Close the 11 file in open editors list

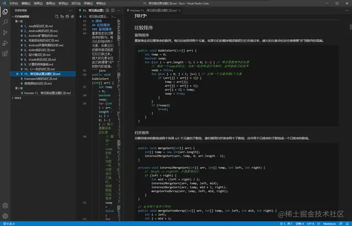17,74
